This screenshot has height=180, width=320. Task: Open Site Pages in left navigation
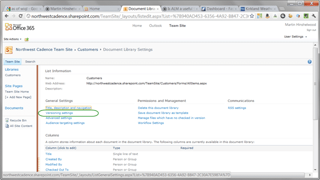coord(13,86)
